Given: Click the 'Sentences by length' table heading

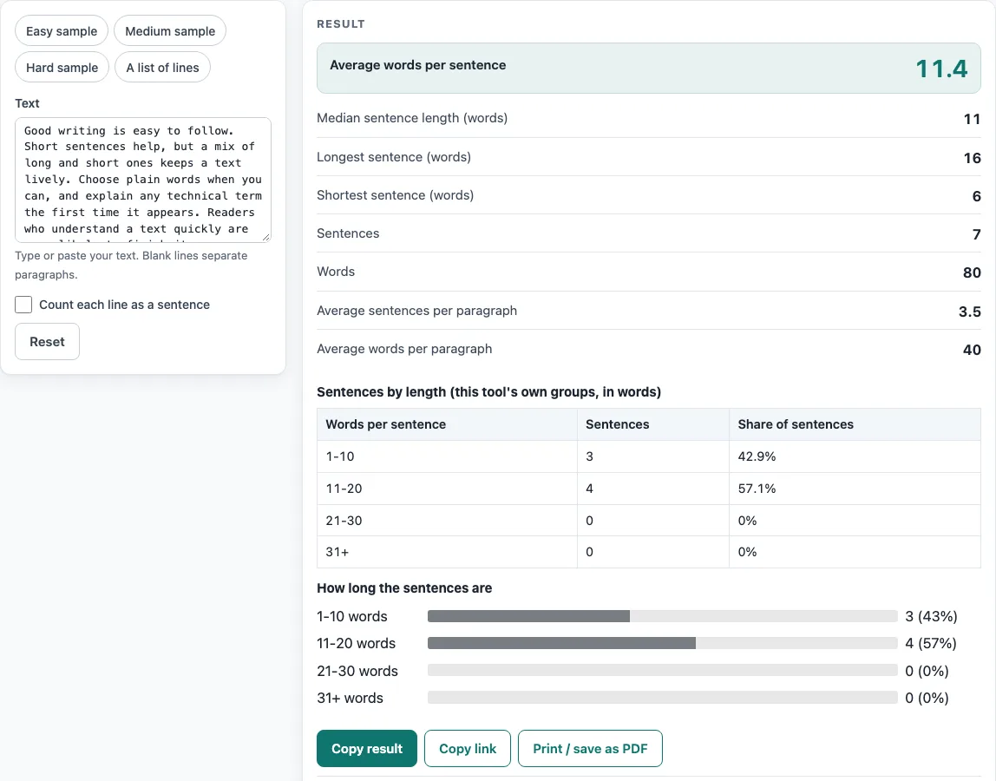Looking at the screenshot, I should pyautogui.click(x=489, y=392).
